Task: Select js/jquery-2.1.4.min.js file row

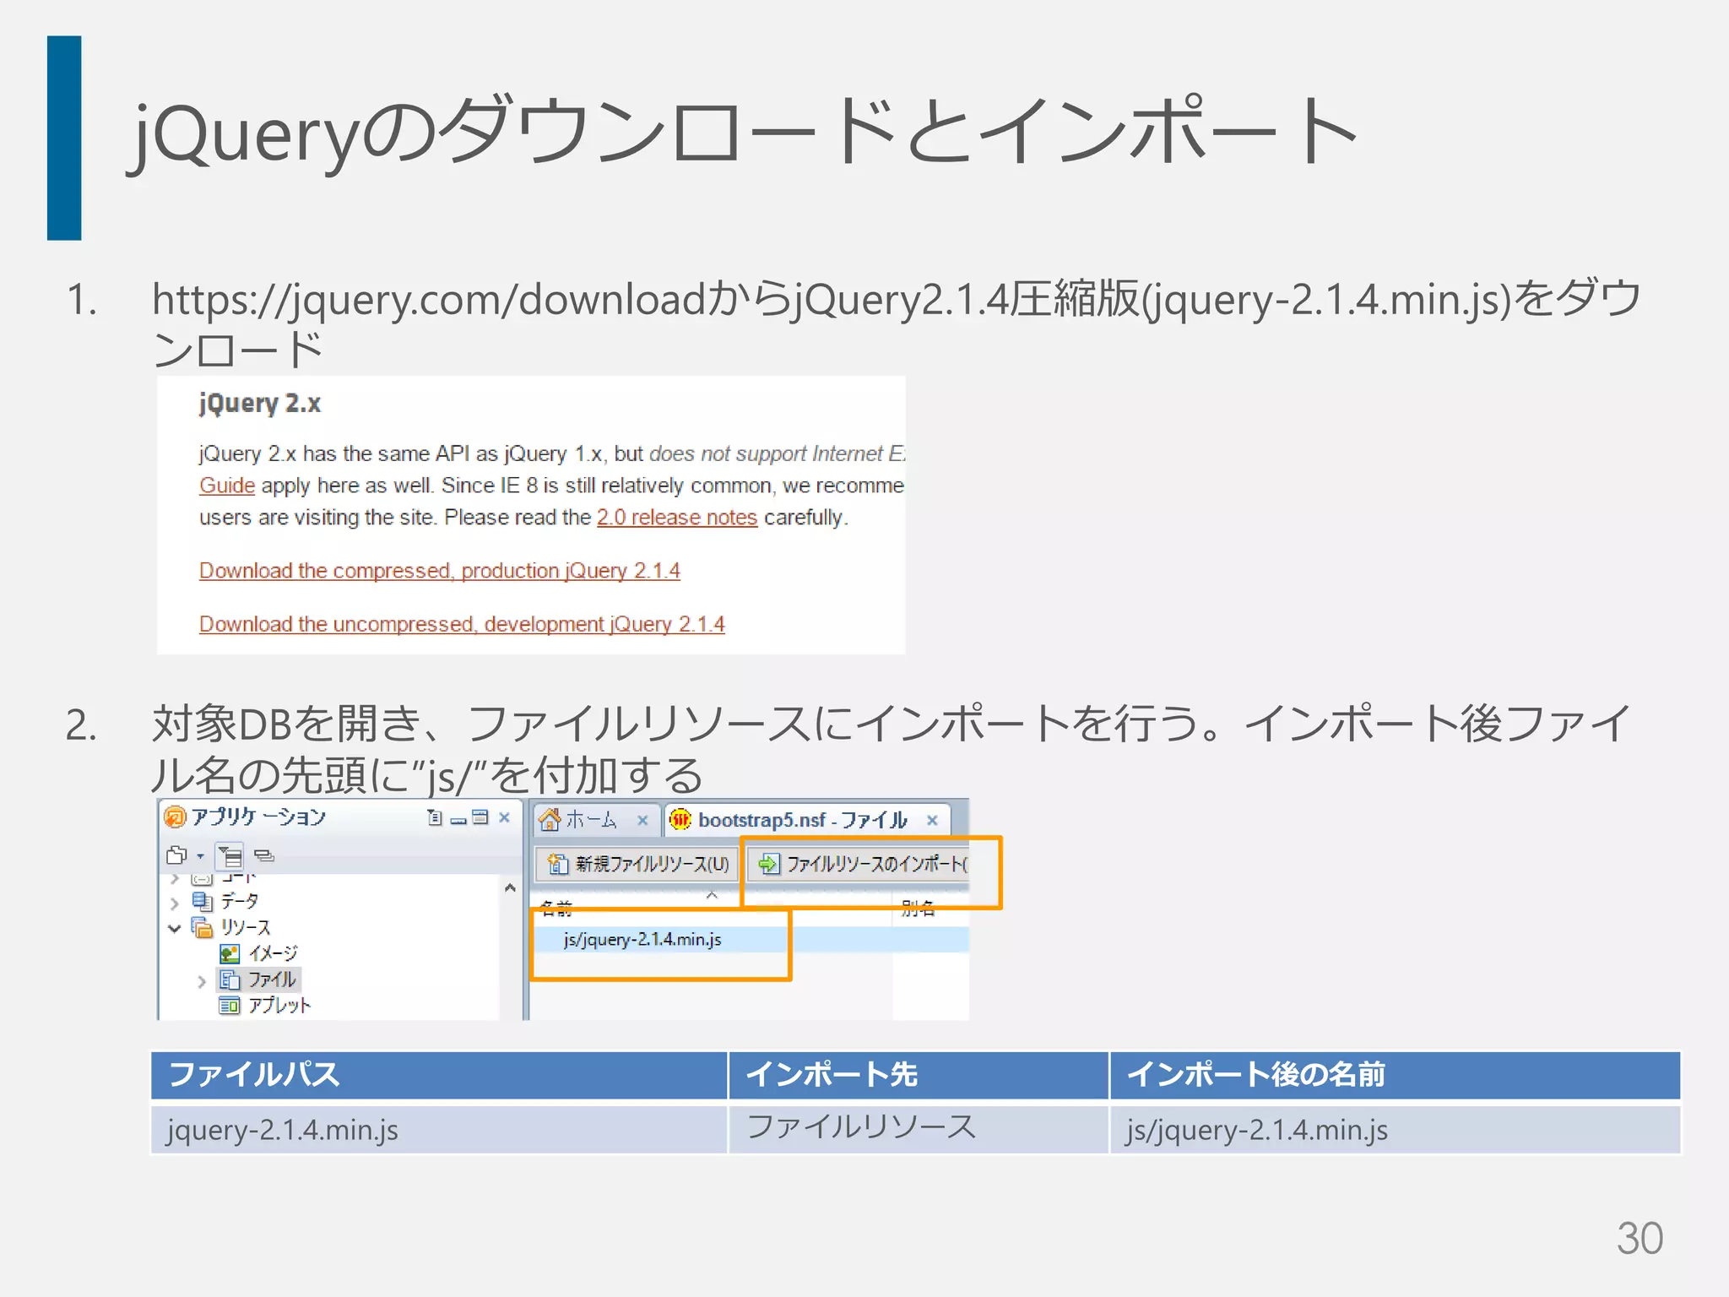Action: pos(750,940)
